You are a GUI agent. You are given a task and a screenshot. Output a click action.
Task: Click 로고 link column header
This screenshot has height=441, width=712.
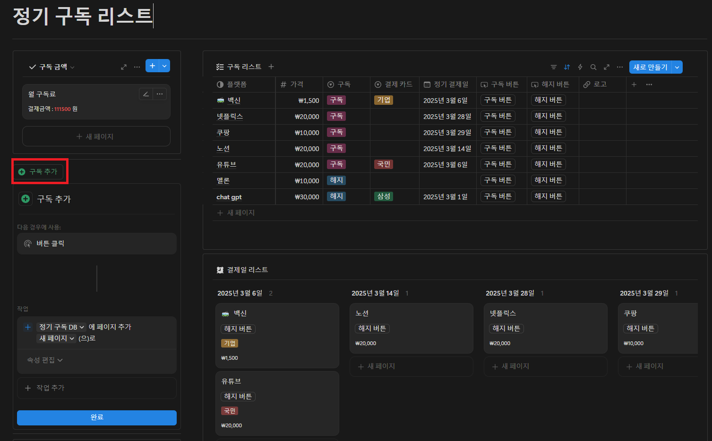[602, 85]
